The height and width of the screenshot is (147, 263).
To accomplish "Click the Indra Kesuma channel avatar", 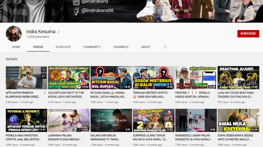I will [14, 34].
